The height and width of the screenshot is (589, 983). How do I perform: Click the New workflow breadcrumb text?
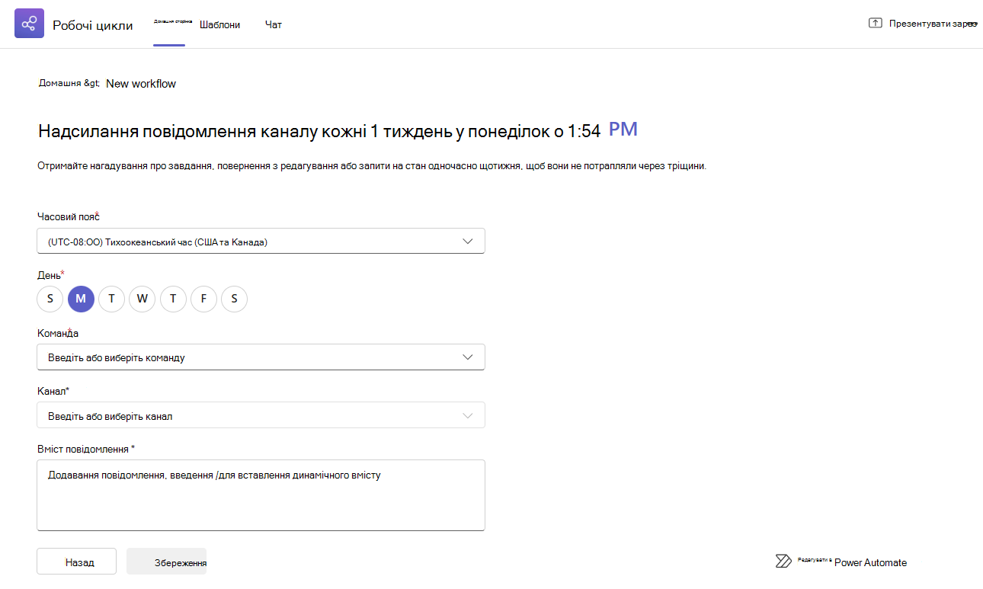pos(141,84)
